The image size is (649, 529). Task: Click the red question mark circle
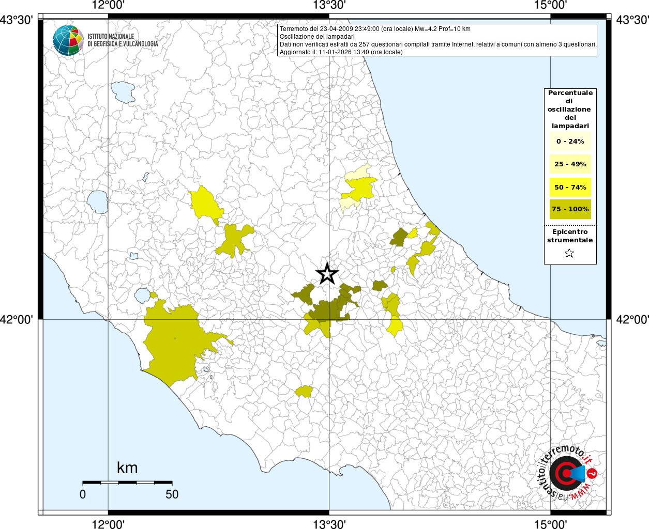pyautogui.click(x=593, y=474)
